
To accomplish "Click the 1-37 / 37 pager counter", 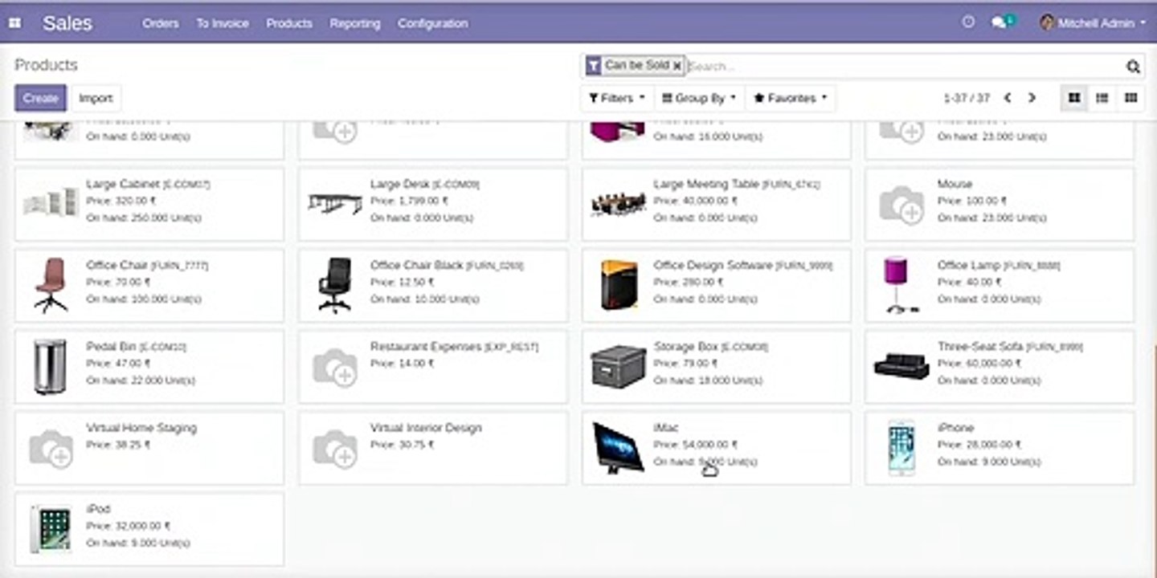I will 967,98.
